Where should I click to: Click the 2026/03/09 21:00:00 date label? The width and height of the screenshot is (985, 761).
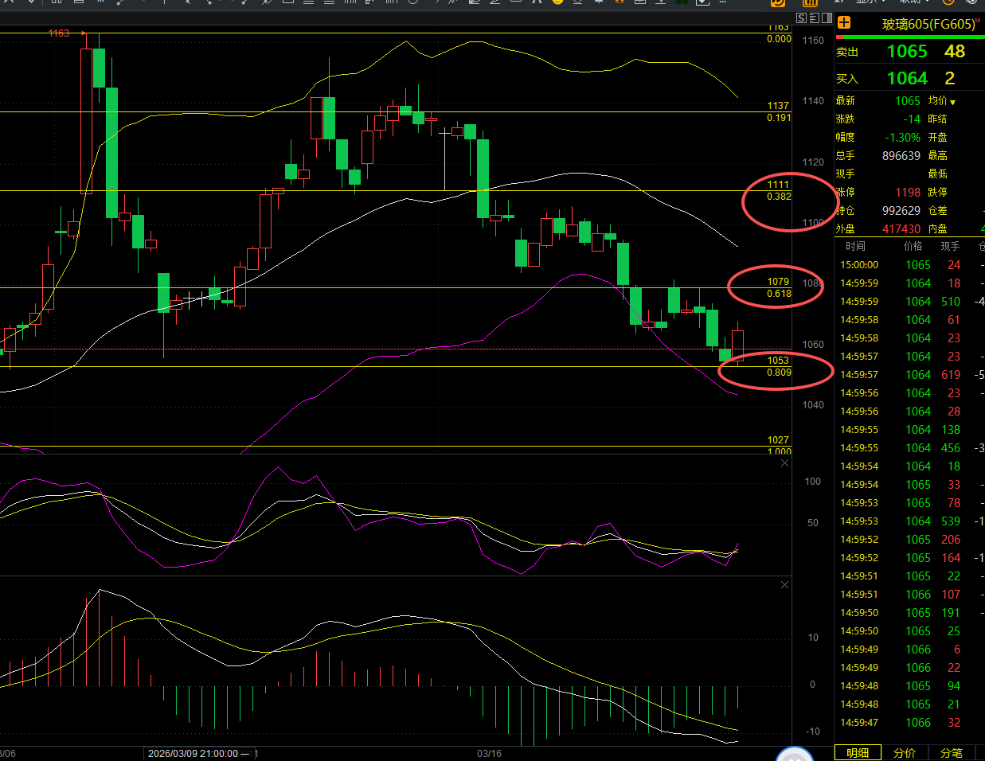pyautogui.click(x=193, y=753)
